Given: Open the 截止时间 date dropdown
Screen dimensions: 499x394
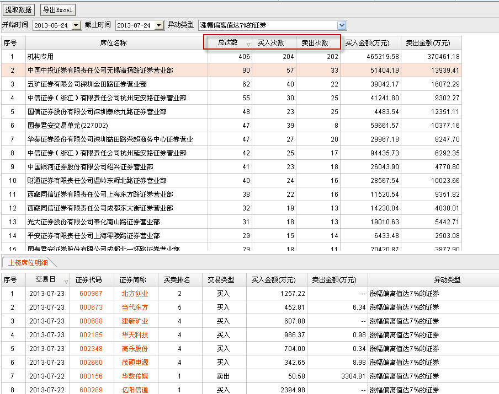Looking at the screenshot, I should [x=159, y=25].
